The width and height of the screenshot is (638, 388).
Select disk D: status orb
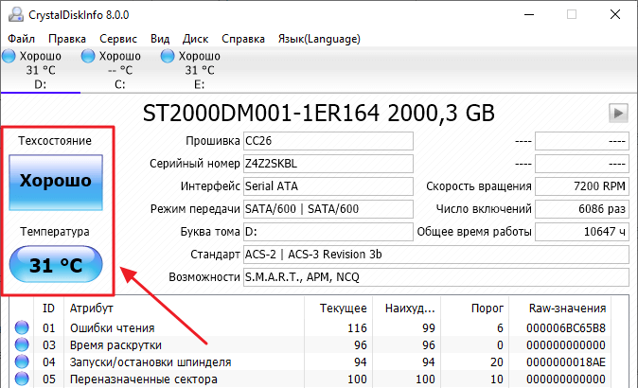pos(9,57)
